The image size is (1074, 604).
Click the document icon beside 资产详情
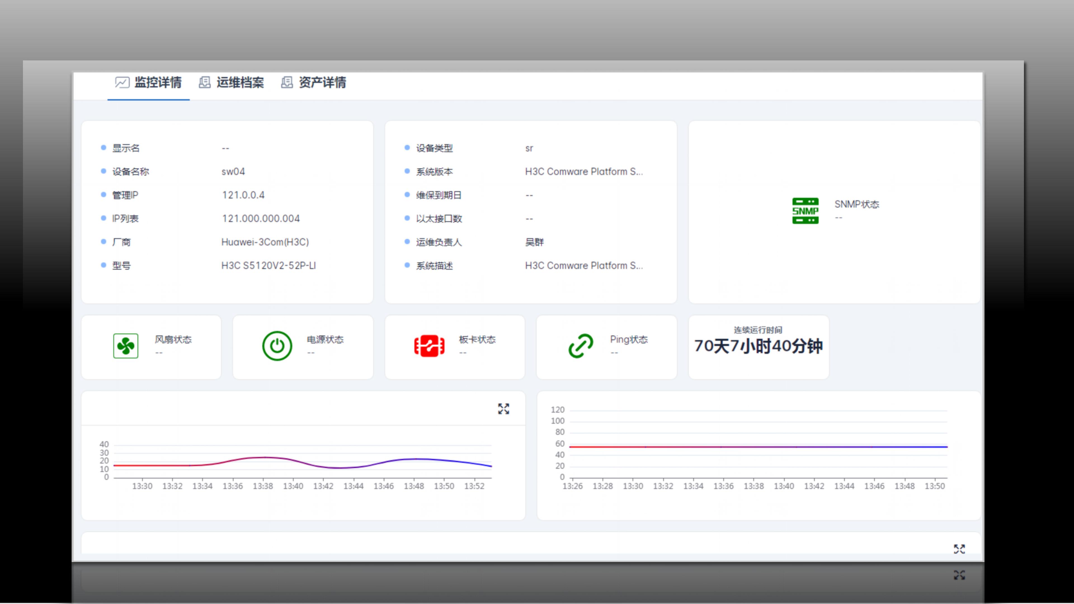pos(286,82)
